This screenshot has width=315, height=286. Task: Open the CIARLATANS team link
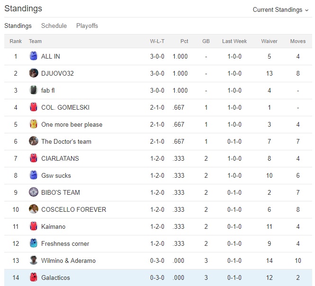(x=60, y=158)
